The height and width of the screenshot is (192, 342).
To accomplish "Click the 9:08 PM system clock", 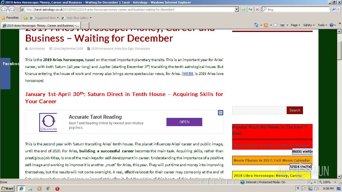I will [328, 188].
